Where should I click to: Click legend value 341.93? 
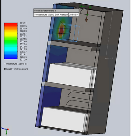(23, 49)
